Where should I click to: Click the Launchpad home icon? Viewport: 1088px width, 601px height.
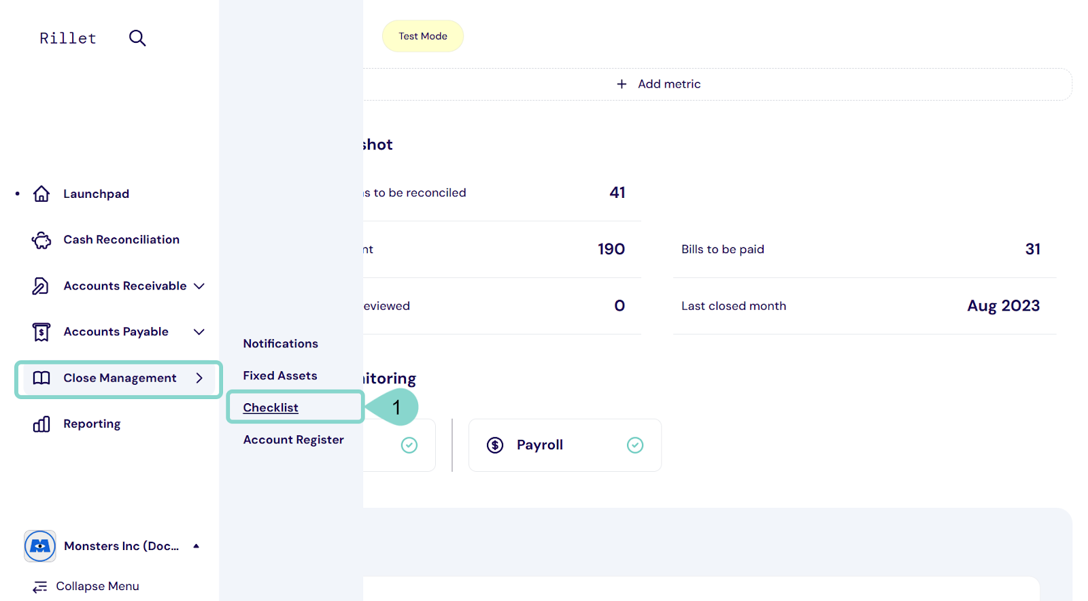click(41, 194)
